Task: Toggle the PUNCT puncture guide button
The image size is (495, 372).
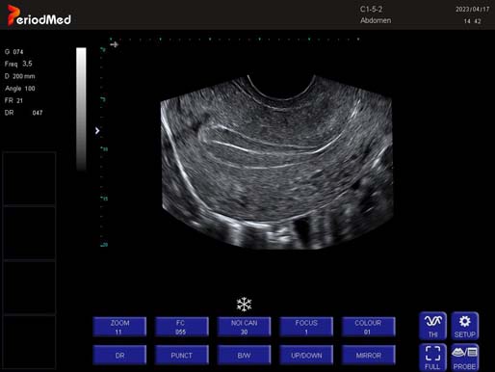Action: tap(182, 355)
